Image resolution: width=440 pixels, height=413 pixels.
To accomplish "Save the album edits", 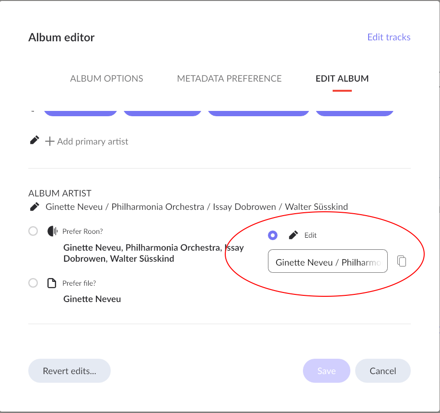I will (x=326, y=371).
